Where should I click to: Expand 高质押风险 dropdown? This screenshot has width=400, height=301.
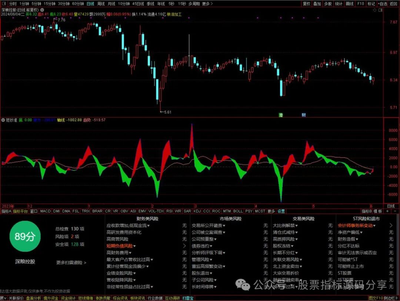296,239
